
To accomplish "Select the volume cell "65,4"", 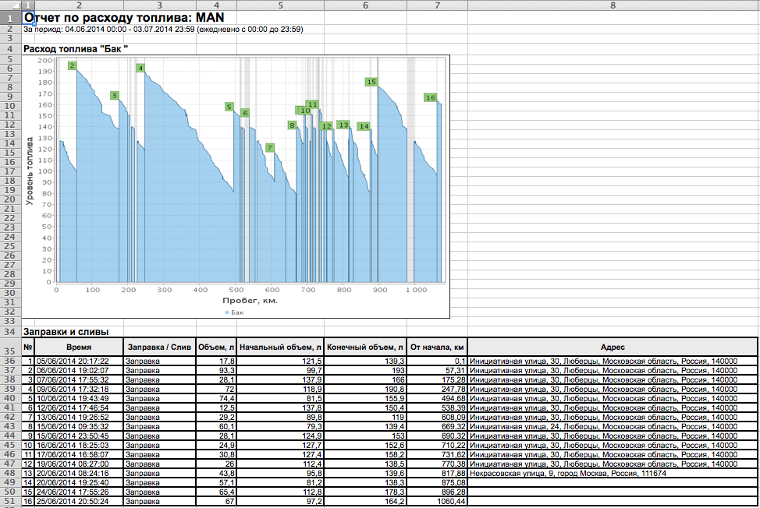I will click(216, 492).
